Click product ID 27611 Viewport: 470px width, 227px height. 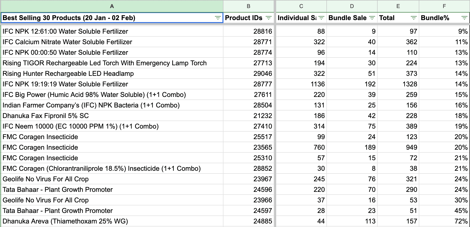pyautogui.click(x=249, y=95)
